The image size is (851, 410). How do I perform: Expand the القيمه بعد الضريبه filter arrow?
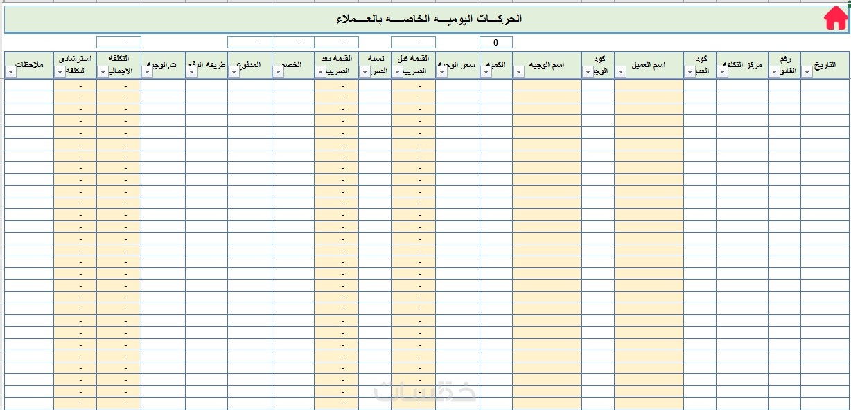point(320,71)
